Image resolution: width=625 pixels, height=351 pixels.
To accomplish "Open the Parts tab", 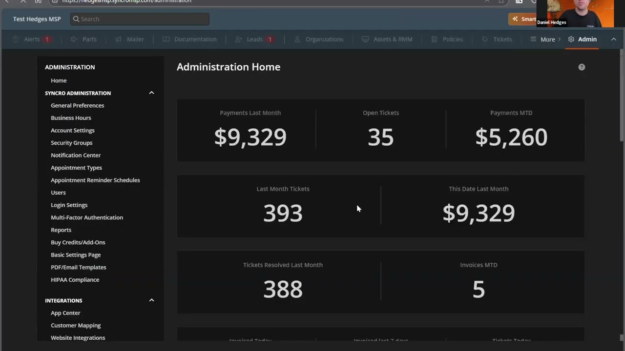I will (x=83, y=39).
